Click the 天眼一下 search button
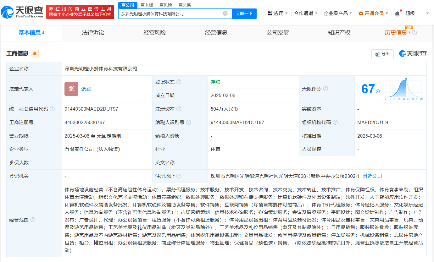Screen dimensions: 434x262 pyautogui.click(x=244, y=14)
